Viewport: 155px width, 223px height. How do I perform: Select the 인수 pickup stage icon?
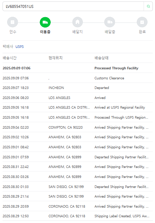tap(12, 22)
